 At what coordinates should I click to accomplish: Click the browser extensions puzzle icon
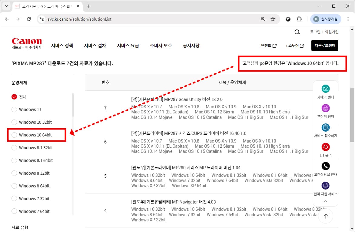(299, 19)
